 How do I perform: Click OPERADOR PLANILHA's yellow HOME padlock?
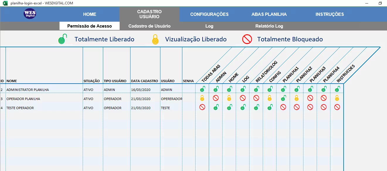[229, 98]
